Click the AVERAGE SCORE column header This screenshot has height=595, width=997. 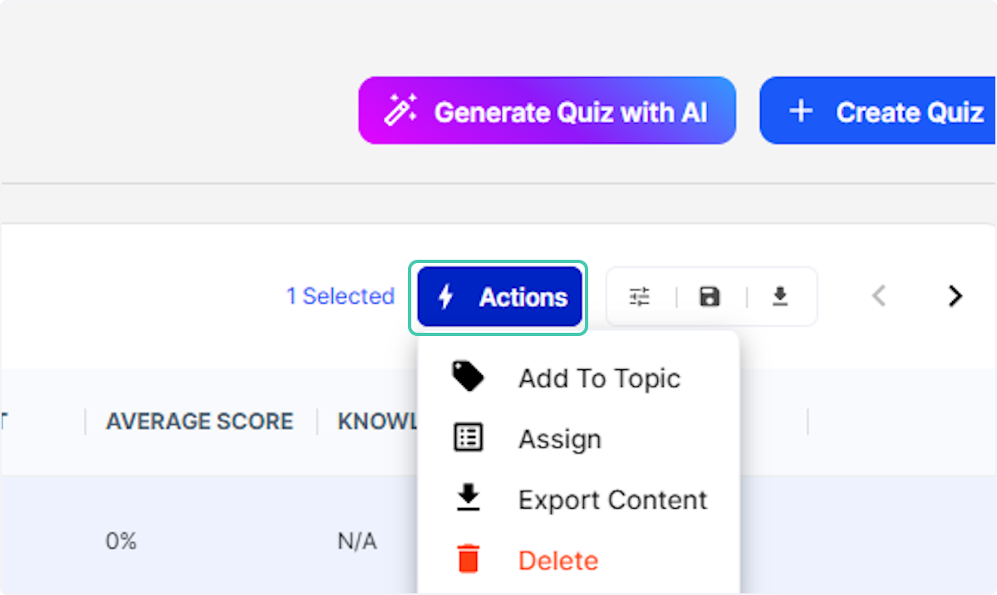coord(199,422)
